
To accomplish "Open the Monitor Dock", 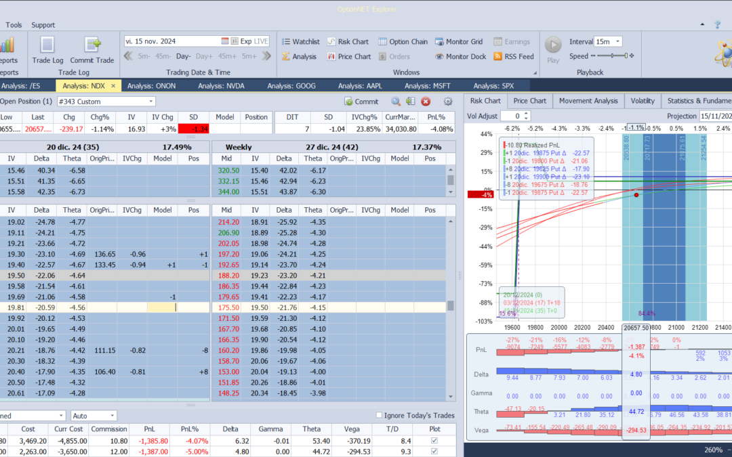I will [x=460, y=56].
